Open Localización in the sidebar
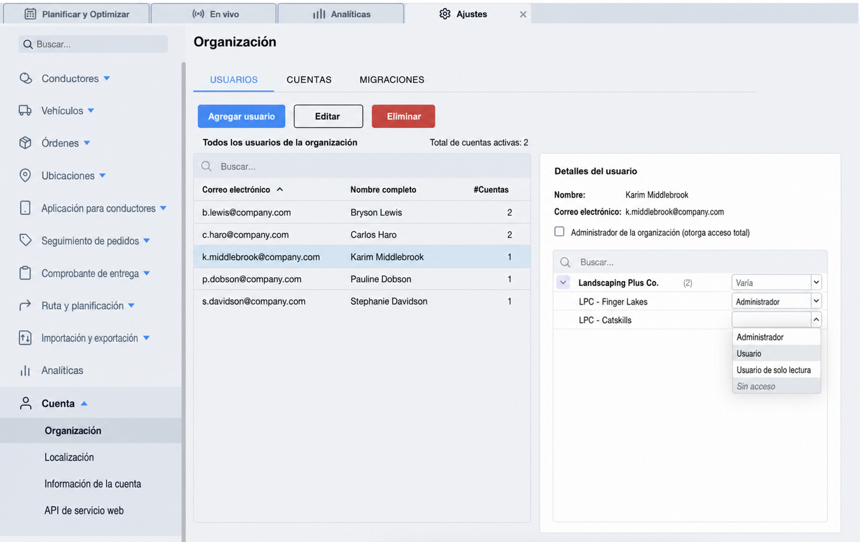This screenshot has height=542, width=860. (69, 457)
